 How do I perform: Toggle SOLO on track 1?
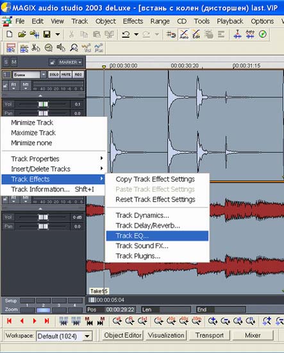54,74
